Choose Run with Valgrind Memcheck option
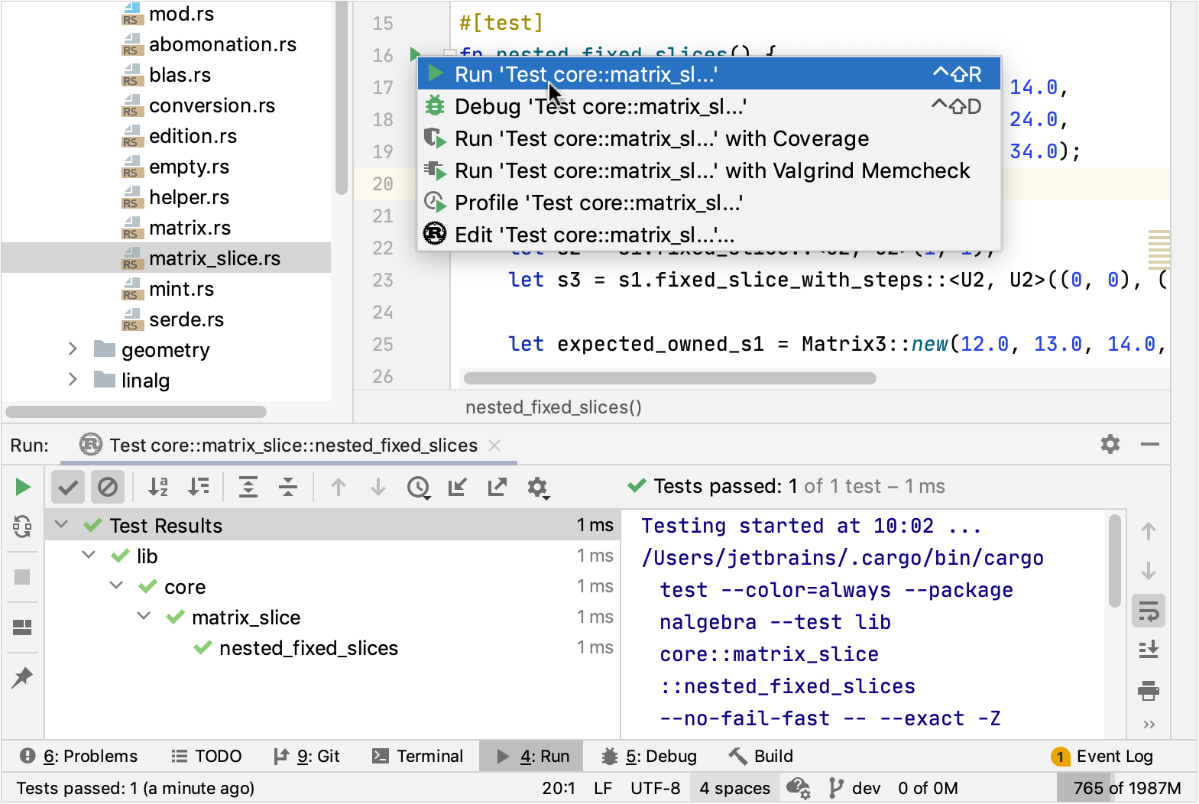 pyautogui.click(x=711, y=170)
